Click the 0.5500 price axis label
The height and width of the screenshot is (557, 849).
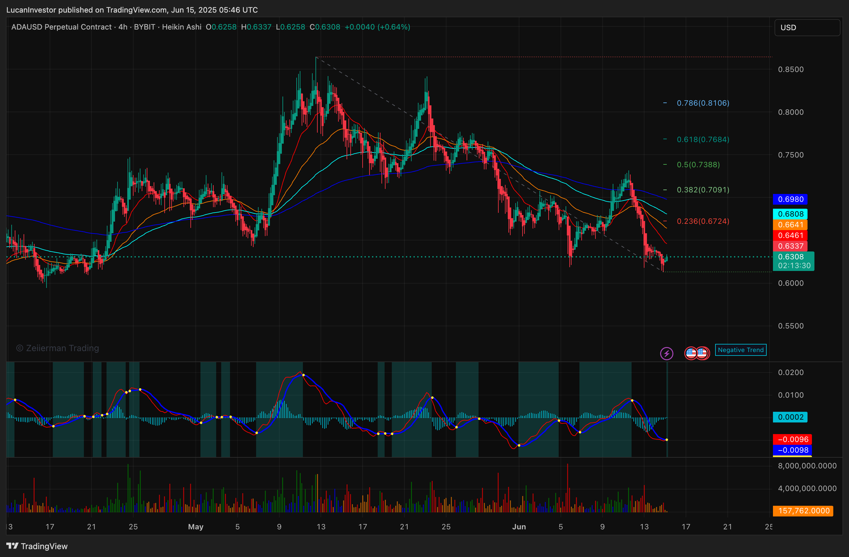coord(791,326)
